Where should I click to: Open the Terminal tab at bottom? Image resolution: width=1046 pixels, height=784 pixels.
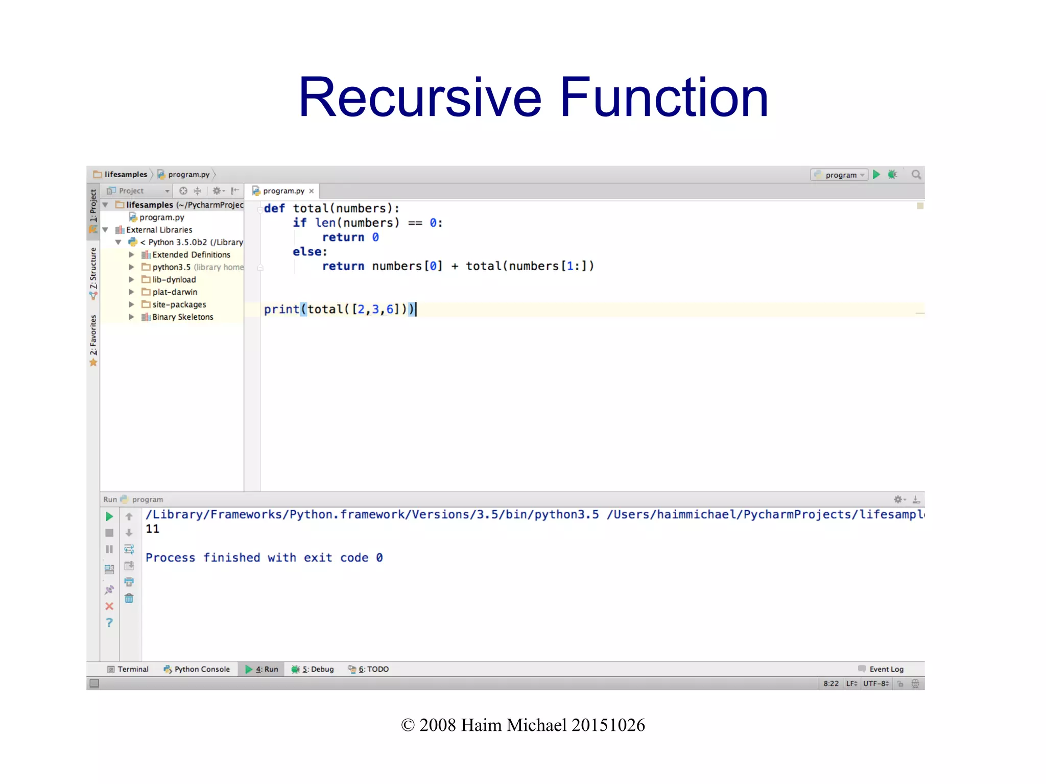(128, 669)
